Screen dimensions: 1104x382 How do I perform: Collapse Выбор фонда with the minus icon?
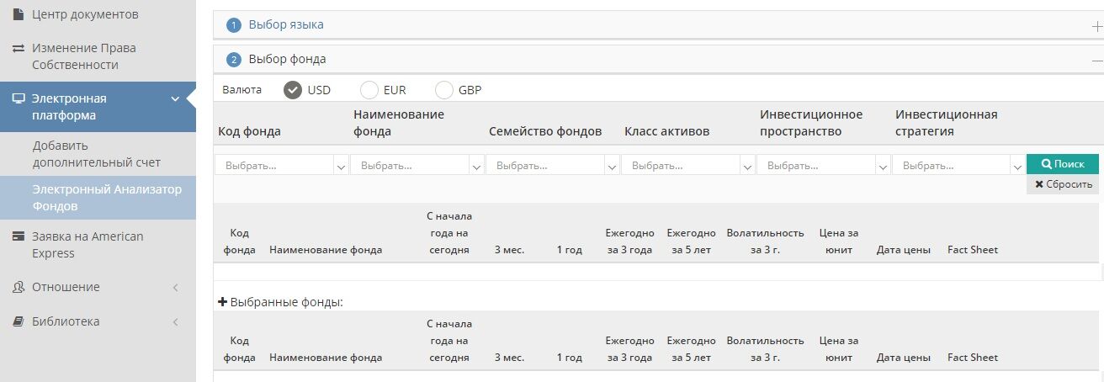point(1096,61)
